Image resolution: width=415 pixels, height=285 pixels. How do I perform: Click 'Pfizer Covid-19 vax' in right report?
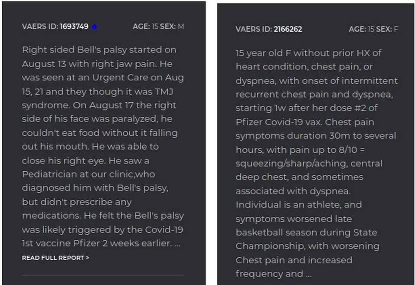[x=278, y=122]
